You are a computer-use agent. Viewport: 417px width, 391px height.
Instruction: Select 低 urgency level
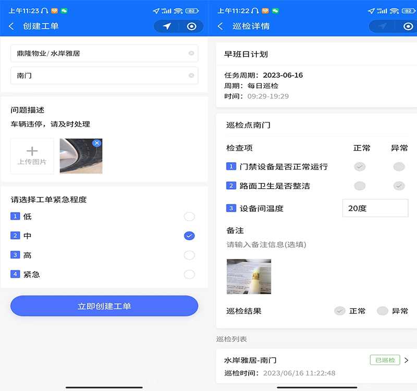click(189, 216)
